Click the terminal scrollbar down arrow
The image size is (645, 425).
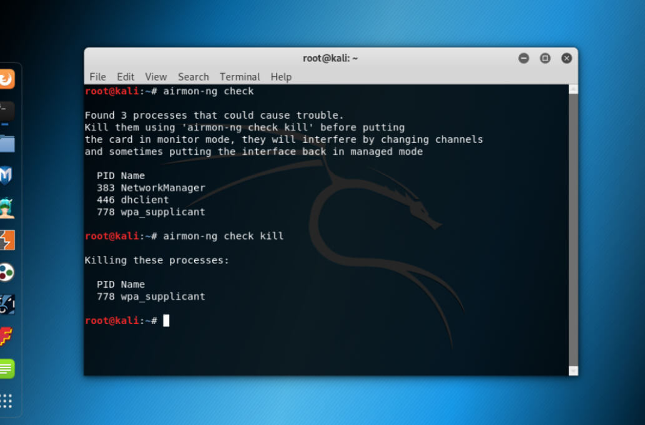(x=573, y=371)
